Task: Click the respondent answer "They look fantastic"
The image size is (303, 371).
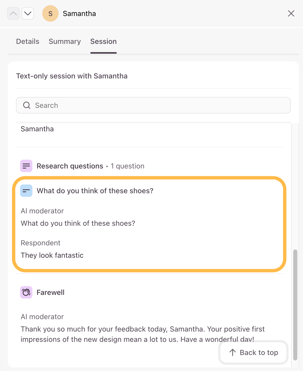Action: (x=52, y=255)
